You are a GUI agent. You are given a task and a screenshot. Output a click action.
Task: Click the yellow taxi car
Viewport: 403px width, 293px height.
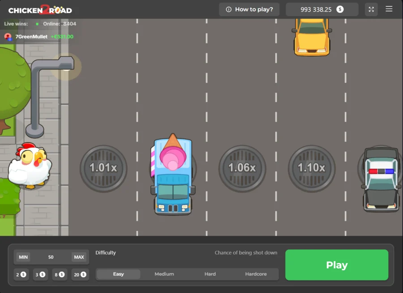point(312,37)
